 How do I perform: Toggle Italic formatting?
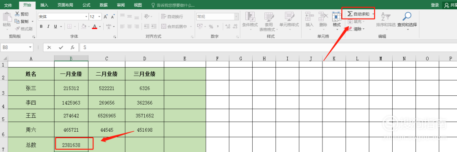[48, 27]
